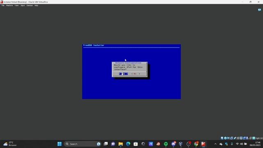Viewport: 263px width, 148px height.
Task: Open the VirtualBox notification center icon
Action: [259, 10]
